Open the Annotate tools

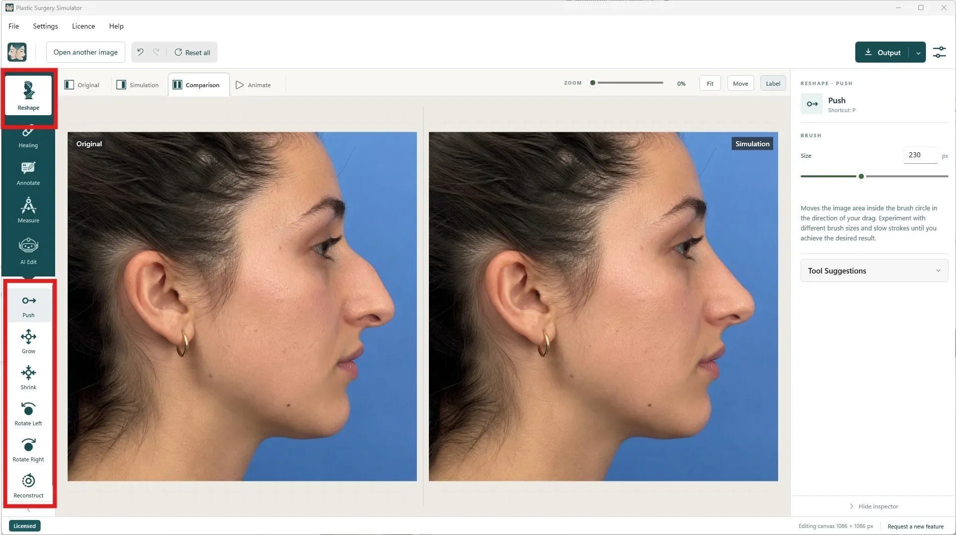29,173
